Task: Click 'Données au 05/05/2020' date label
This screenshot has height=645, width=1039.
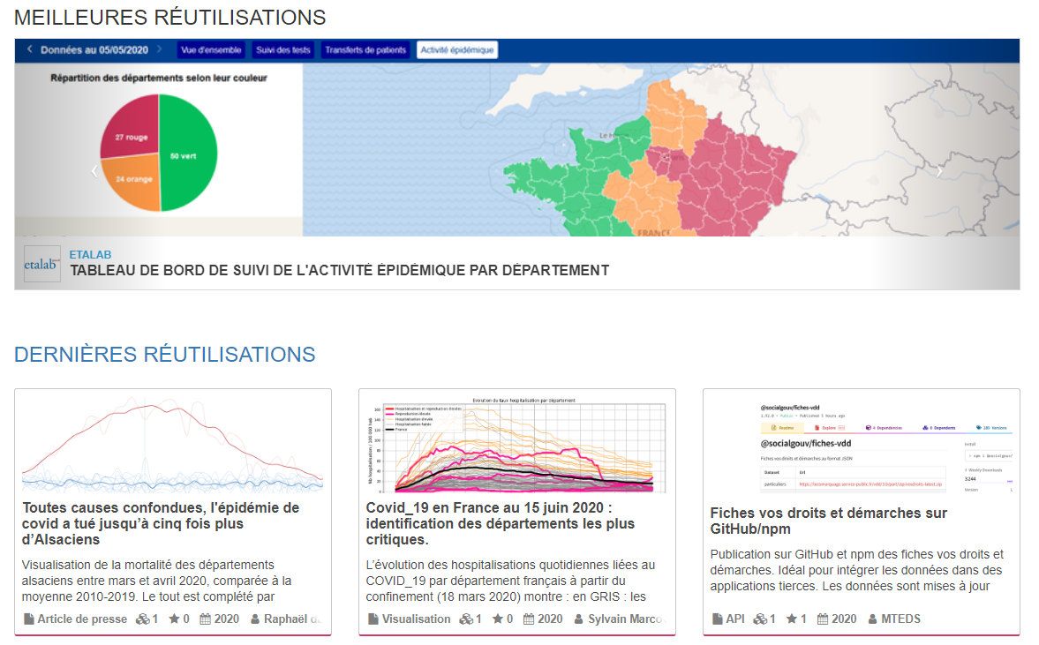Action: pos(94,49)
